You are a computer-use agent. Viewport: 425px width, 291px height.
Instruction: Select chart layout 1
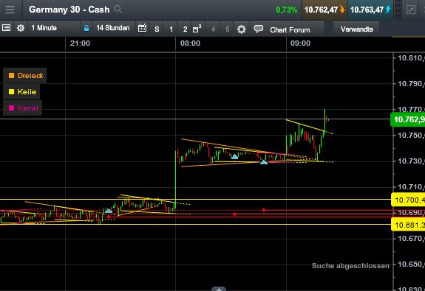(171, 29)
